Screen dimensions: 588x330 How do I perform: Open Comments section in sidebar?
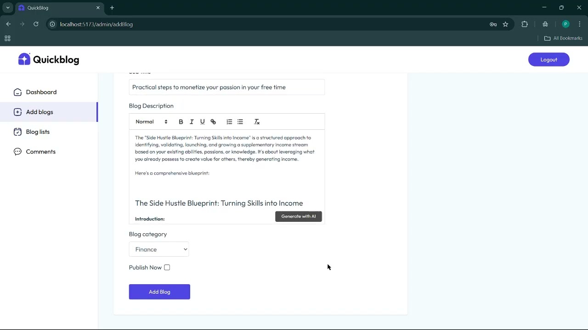click(49, 152)
